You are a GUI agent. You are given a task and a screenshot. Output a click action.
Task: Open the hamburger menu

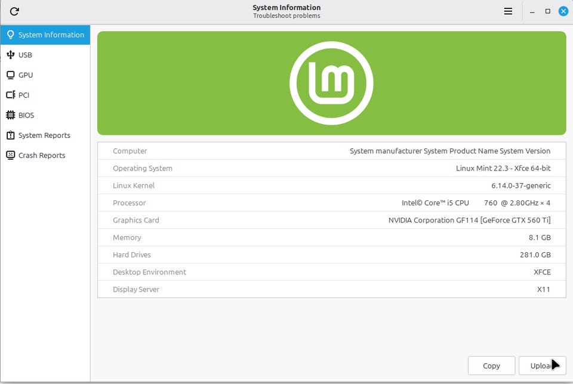pos(508,11)
